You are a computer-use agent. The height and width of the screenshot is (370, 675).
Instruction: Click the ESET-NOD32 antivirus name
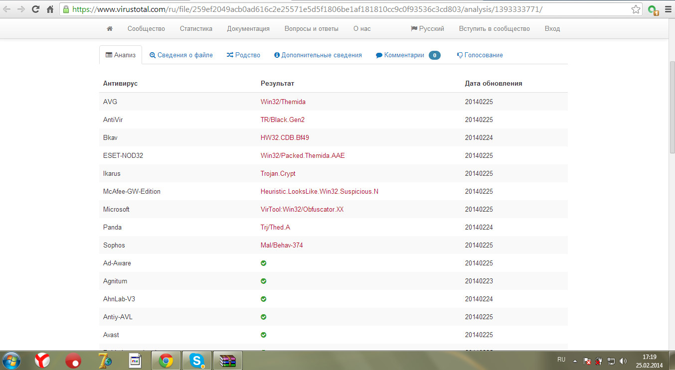(123, 155)
